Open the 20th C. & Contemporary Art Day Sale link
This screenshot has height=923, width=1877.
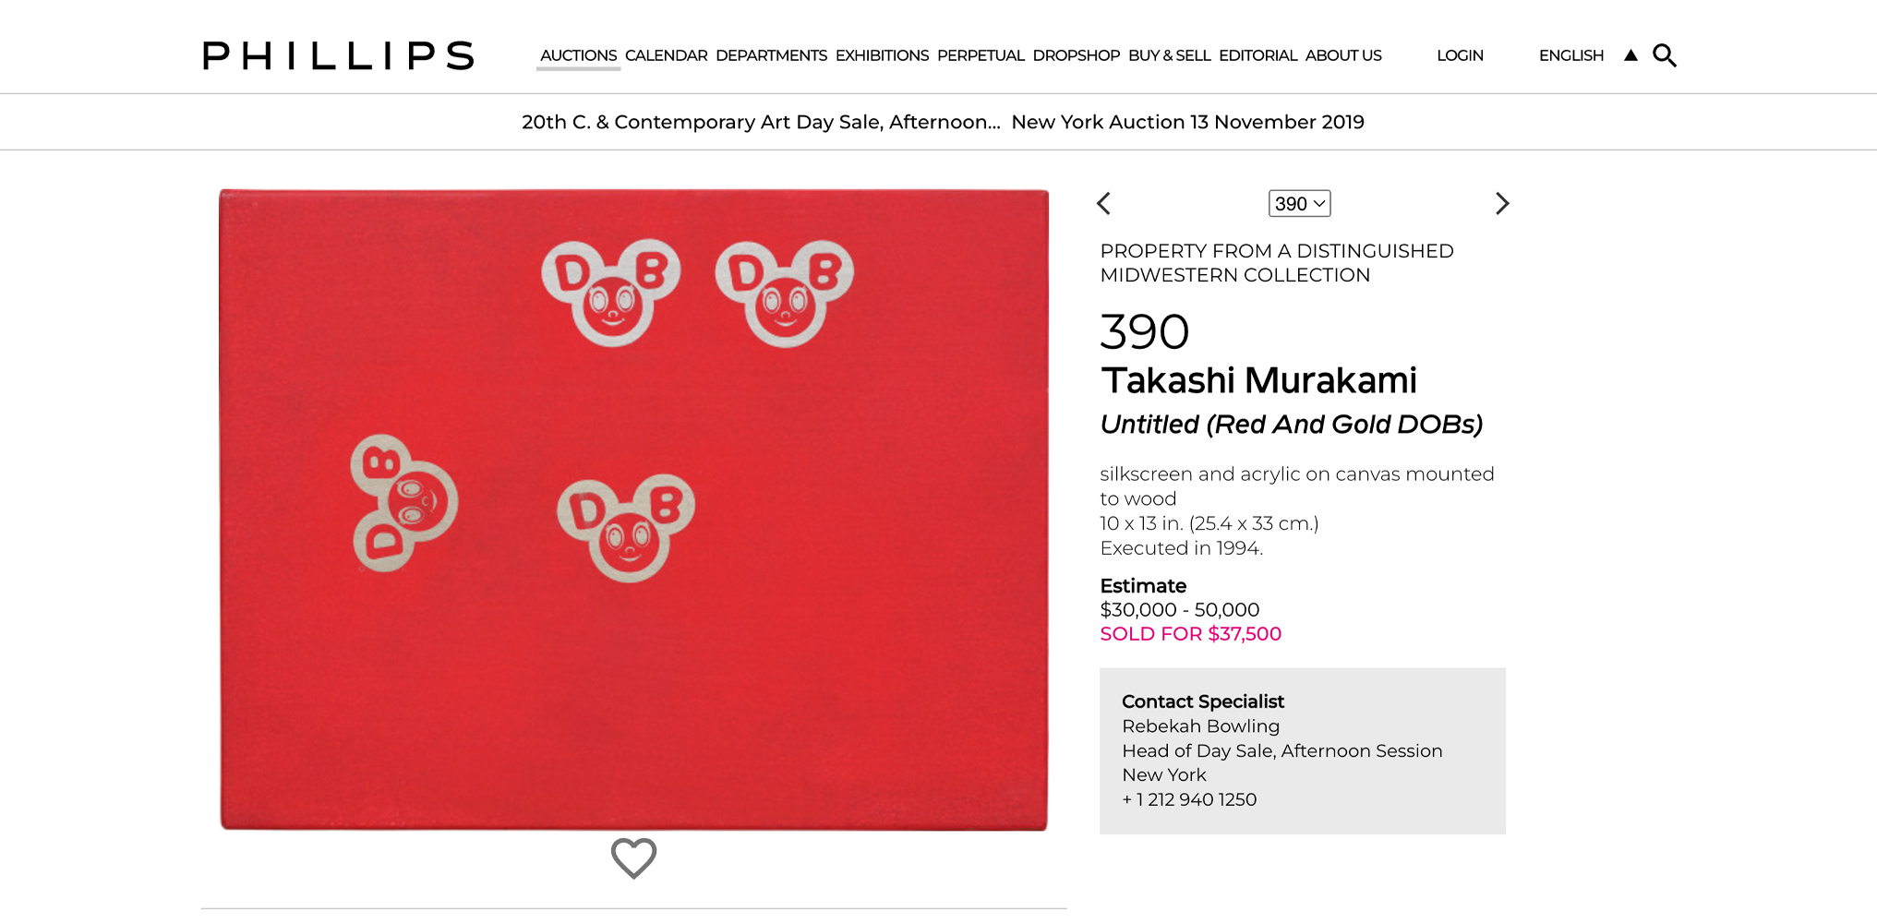pos(761,122)
